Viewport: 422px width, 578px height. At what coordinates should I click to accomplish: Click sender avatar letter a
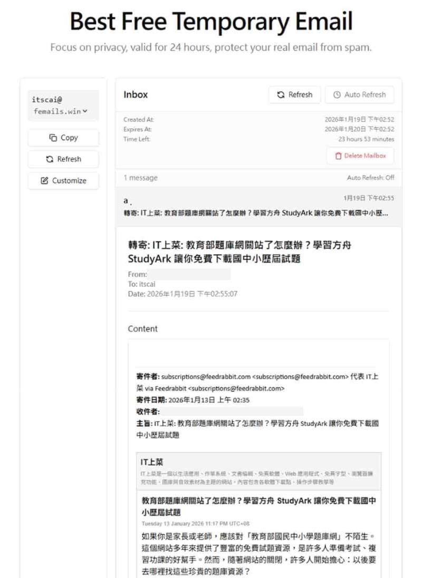[x=125, y=199]
